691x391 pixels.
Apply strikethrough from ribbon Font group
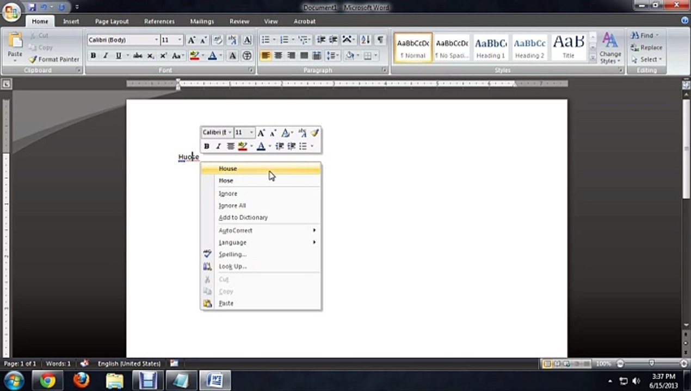[138, 55]
